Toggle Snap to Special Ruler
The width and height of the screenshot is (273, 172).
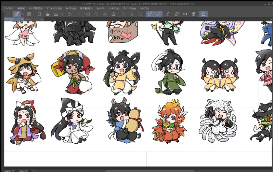[x=158, y=14]
